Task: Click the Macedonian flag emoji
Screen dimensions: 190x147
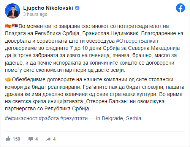Action: pyautogui.click(x=8, y=26)
